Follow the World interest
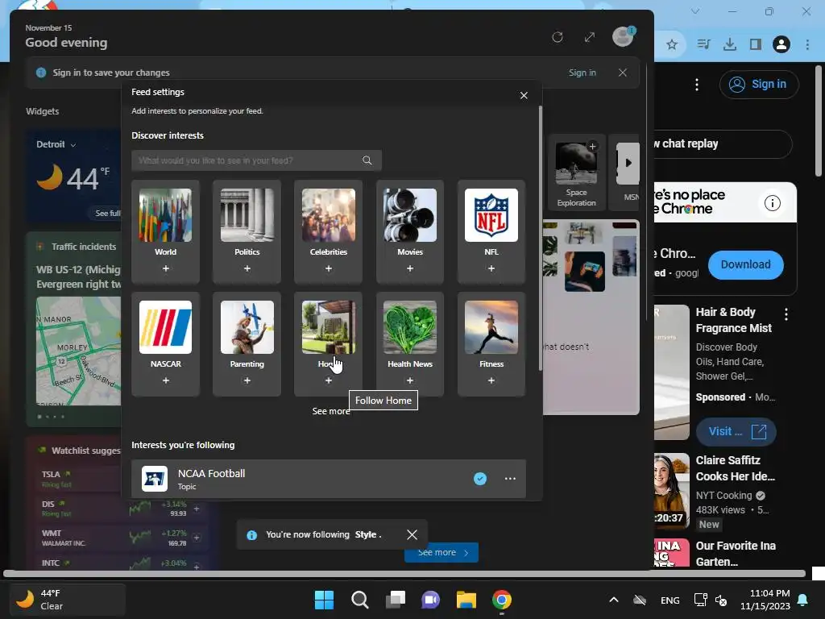 point(166,268)
